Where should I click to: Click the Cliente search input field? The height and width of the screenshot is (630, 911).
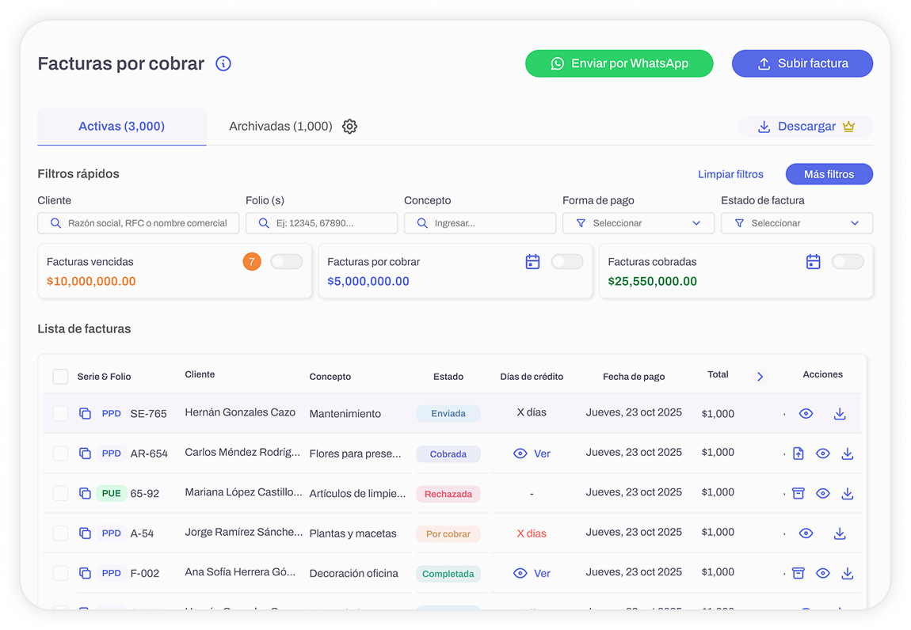point(139,223)
